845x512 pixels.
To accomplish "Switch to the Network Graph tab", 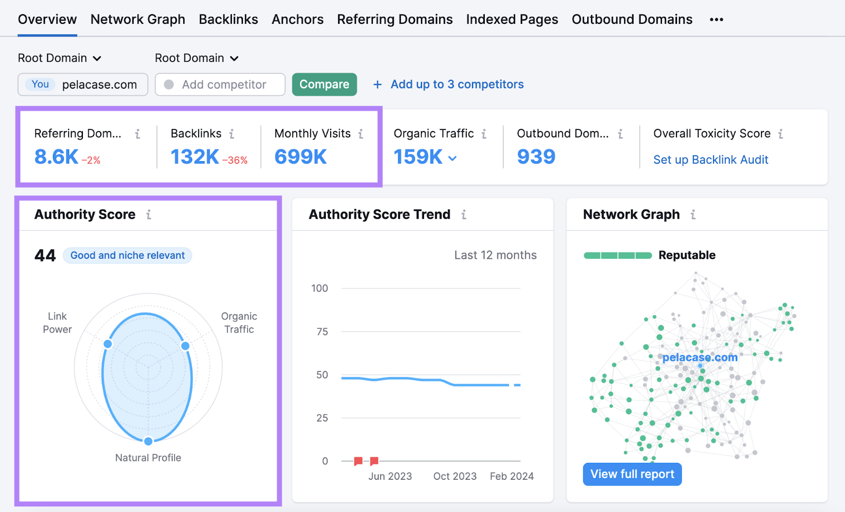I will click(x=138, y=20).
